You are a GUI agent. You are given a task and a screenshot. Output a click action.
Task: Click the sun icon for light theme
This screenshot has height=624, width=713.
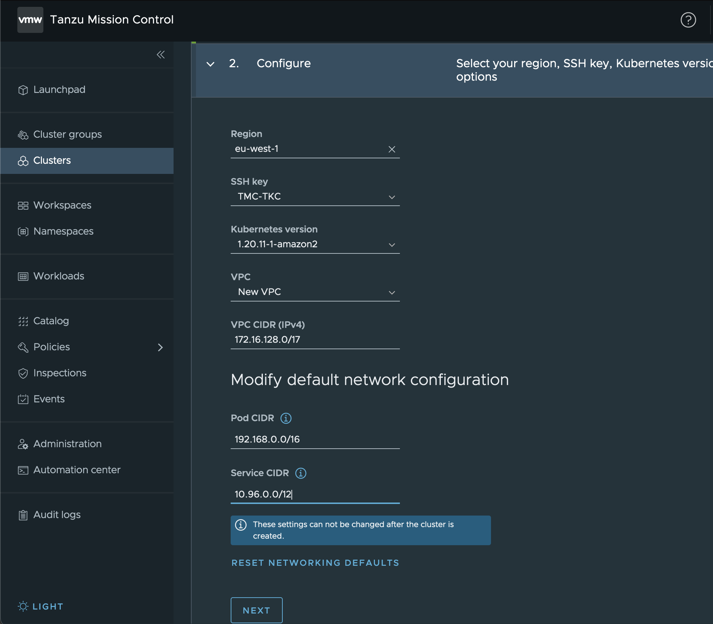[x=23, y=606]
